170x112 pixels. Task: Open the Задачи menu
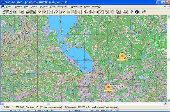43,7
